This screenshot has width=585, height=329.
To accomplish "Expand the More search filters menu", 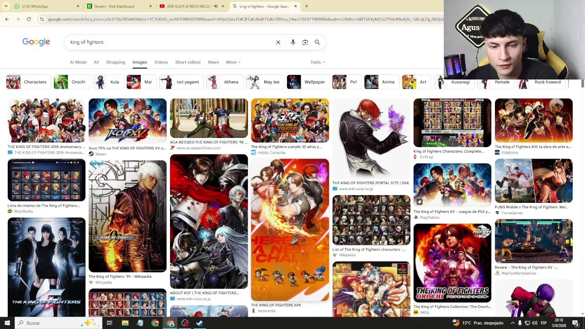I will tap(233, 62).
